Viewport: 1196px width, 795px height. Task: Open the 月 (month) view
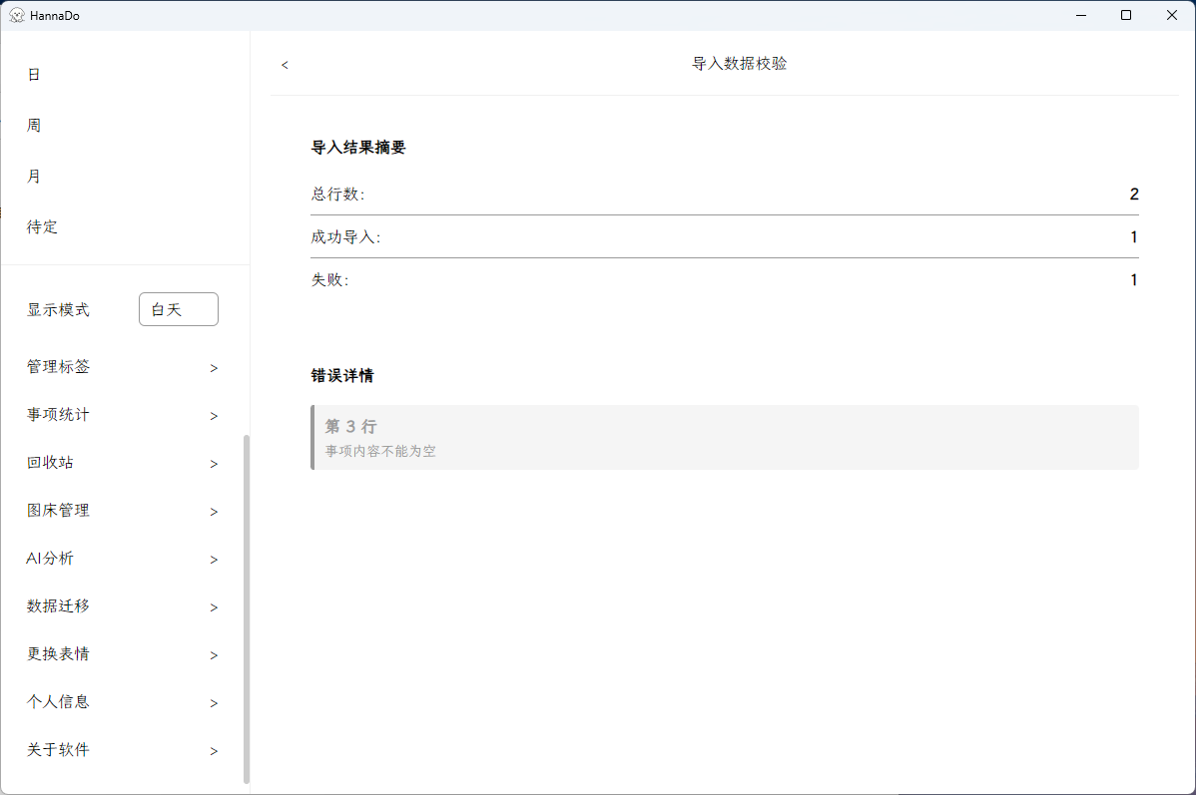33,176
